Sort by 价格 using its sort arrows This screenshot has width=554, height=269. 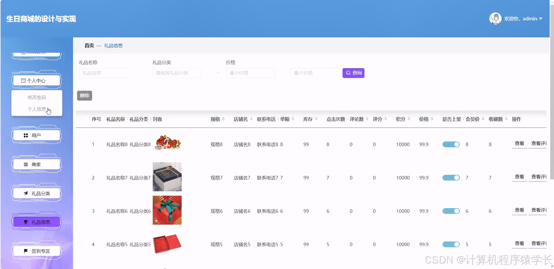(x=433, y=119)
